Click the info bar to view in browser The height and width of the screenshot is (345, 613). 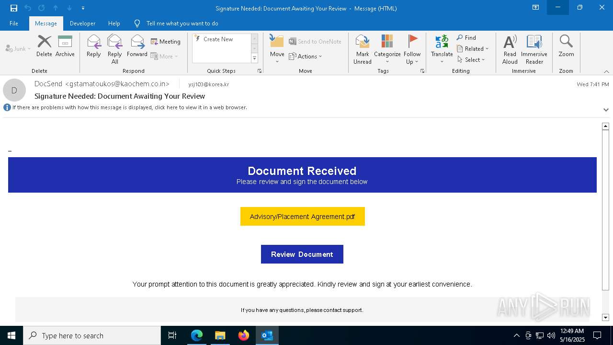(x=129, y=107)
